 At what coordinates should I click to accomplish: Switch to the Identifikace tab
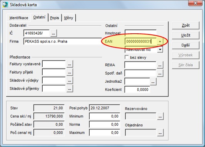coord(19,18)
